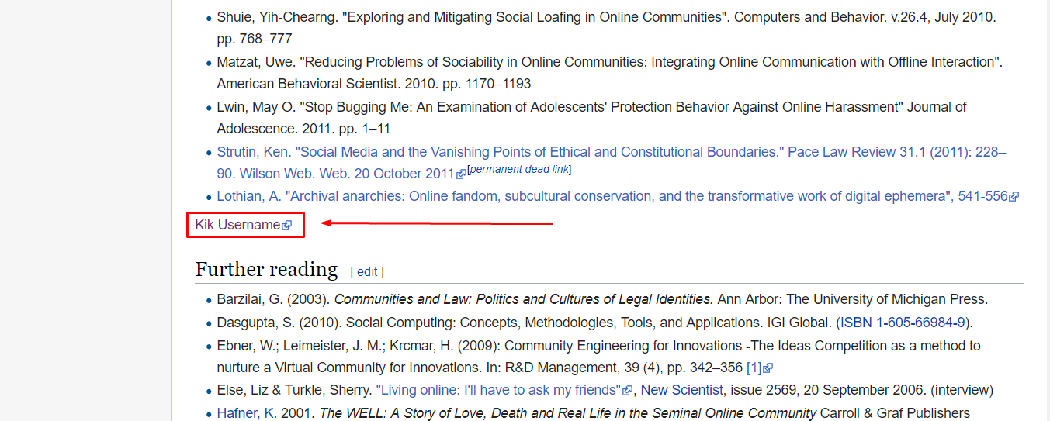Open the [1] link in Ebner entry
Image resolution: width=1050 pixels, height=421 pixels.
point(754,368)
